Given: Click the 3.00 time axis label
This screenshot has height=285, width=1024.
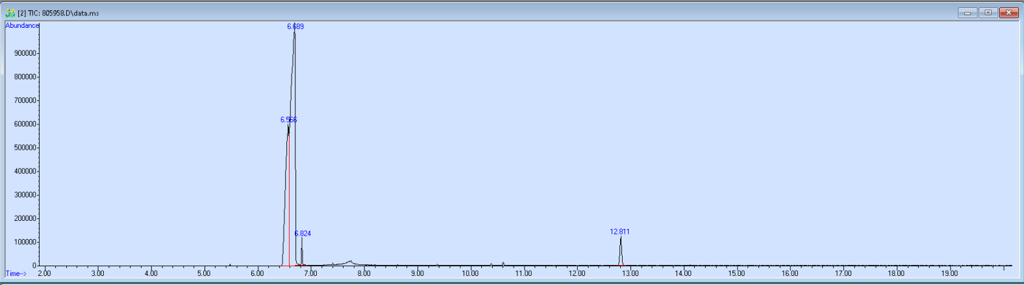Looking at the screenshot, I should tap(97, 273).
